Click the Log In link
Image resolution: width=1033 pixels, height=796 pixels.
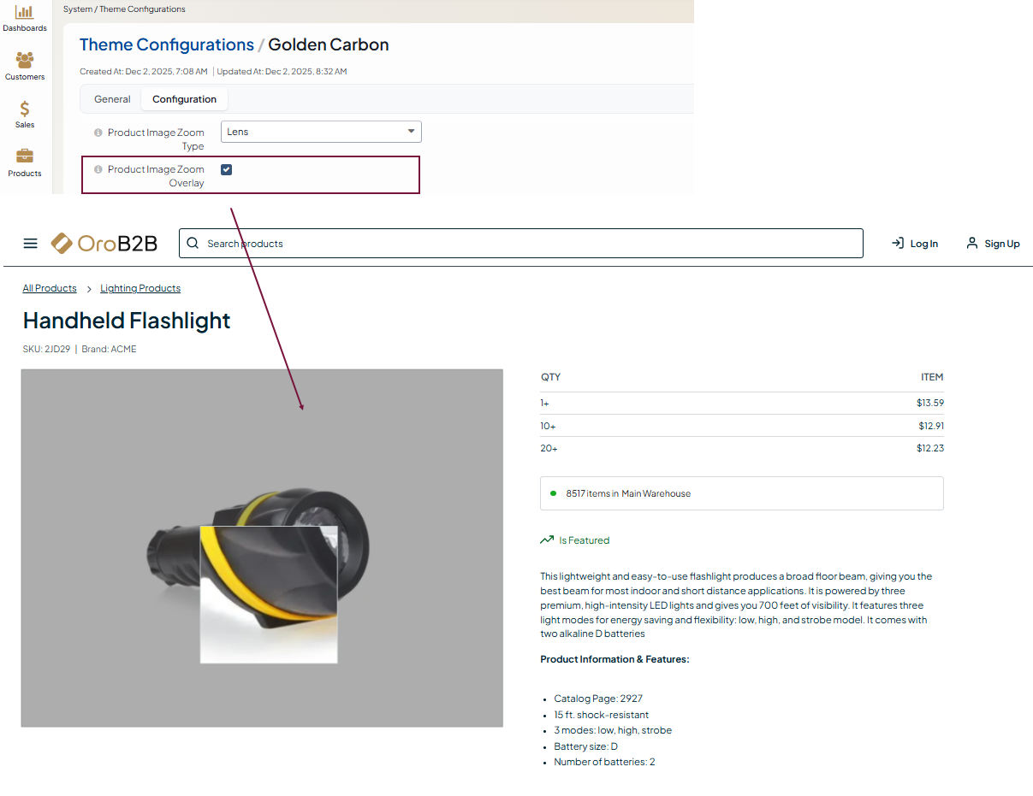(915, 244)
